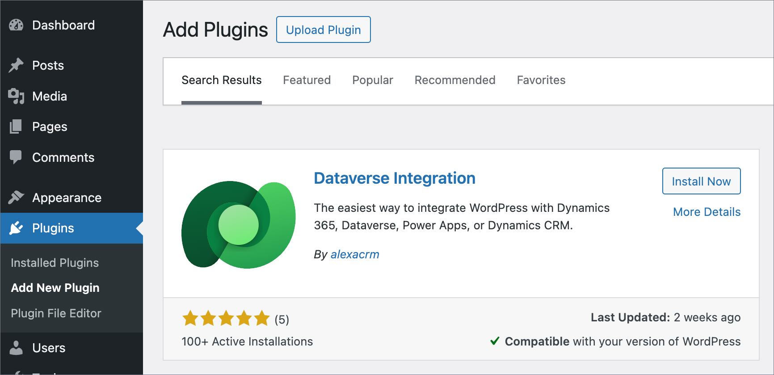774x375 pixels.
Task: Open the Dataverse Integration plugin title link
Action: pyautogui.click(x=395, y=178)
